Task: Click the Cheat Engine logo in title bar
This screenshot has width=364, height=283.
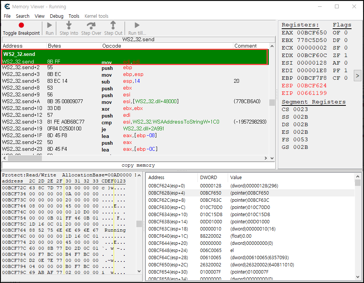Action: 7,6
